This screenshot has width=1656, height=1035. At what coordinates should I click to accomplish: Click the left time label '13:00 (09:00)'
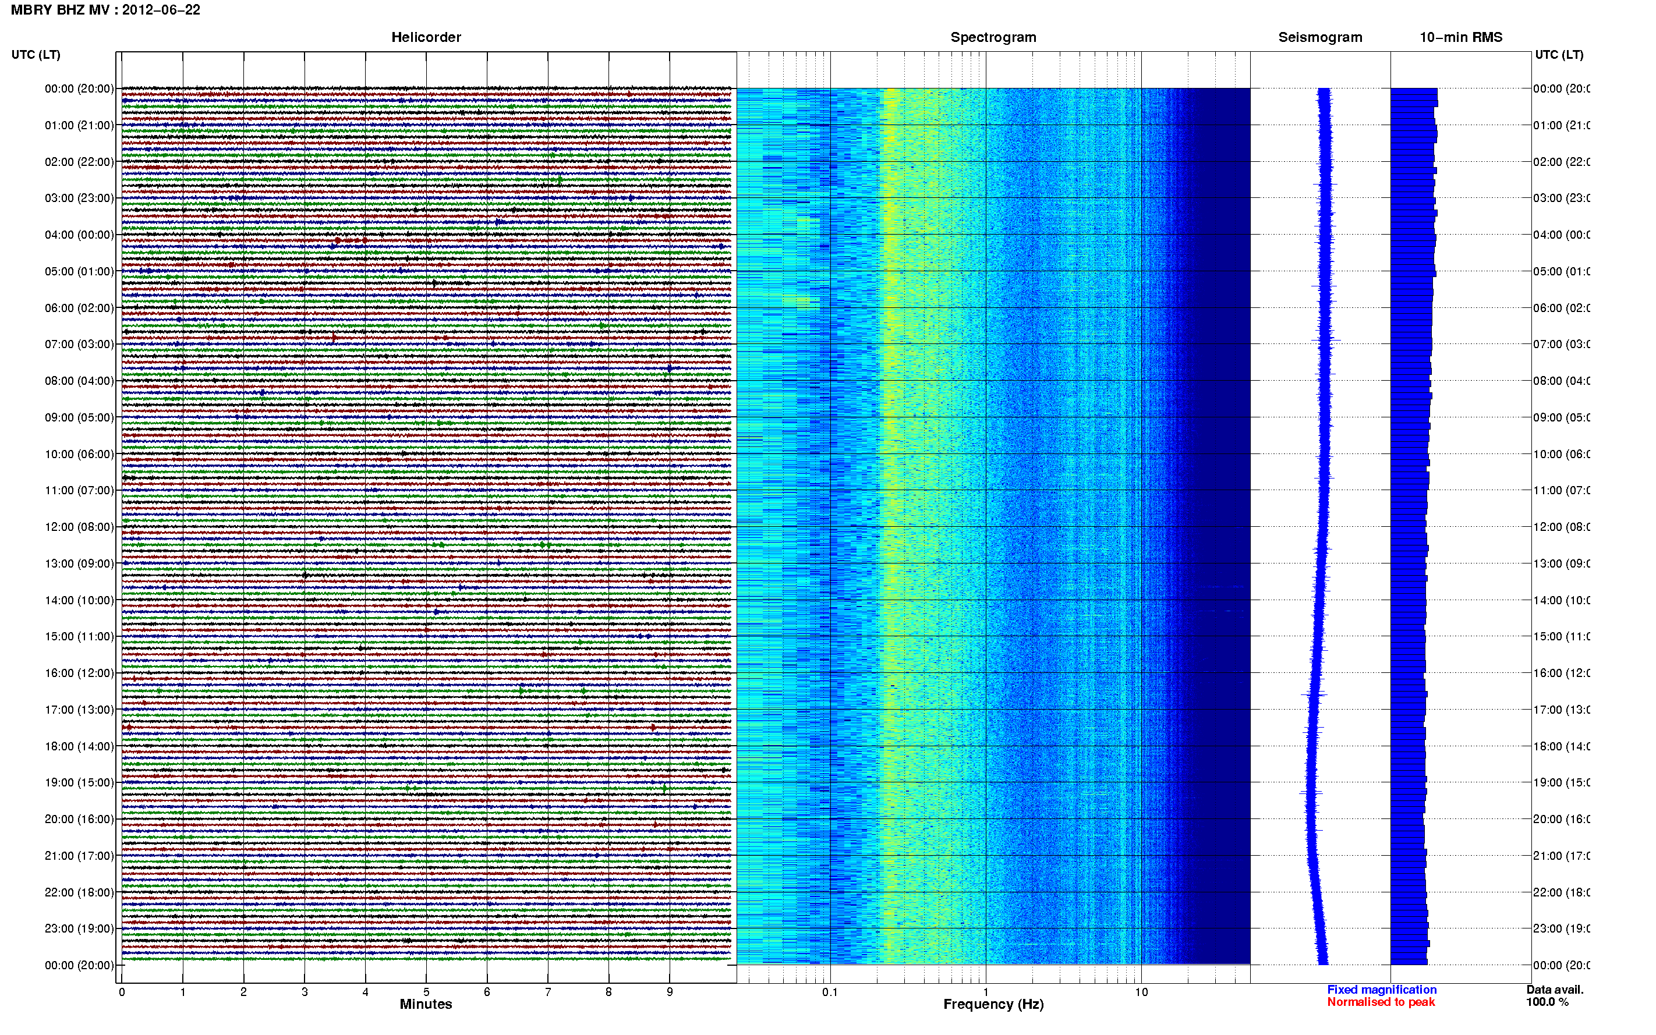[79, 563]
